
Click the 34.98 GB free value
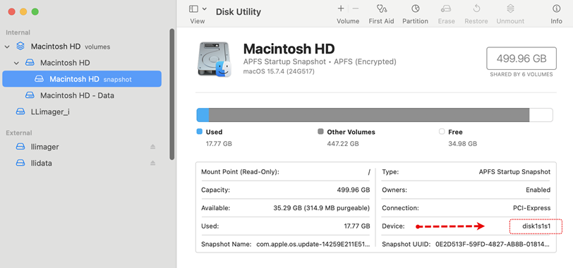point(462,144)
